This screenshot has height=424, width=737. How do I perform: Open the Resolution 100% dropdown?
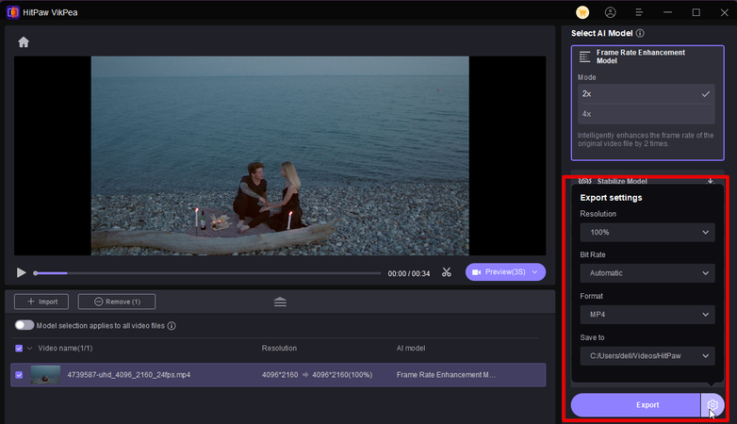(x=647, y=232)
